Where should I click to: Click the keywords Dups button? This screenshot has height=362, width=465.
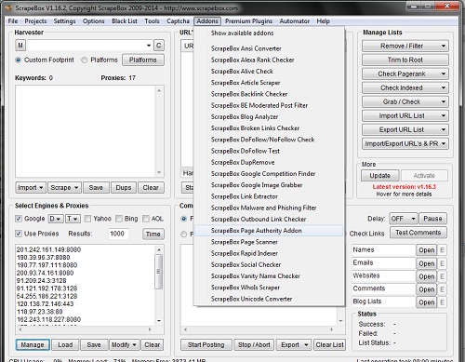point(124,188)
